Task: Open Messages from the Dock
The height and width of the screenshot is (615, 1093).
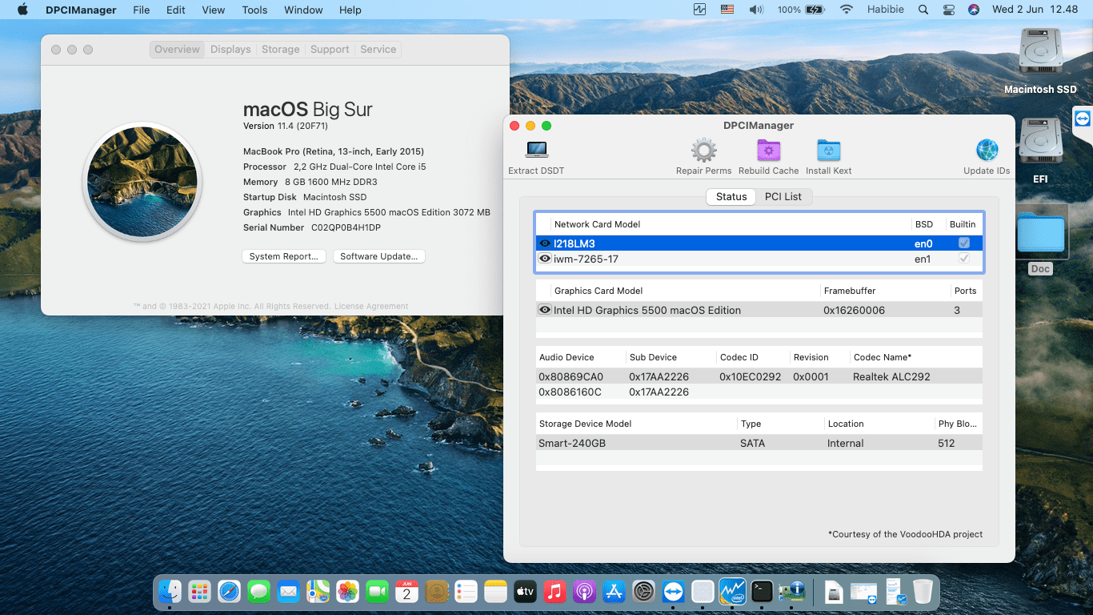Action: point(258,592)
